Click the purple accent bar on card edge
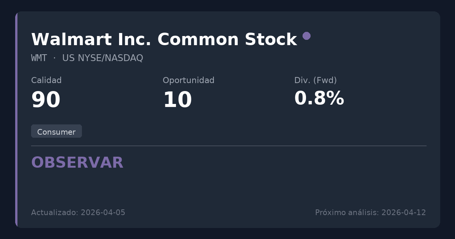This screenshot has width=455, height=239. (x=16, y=119)
